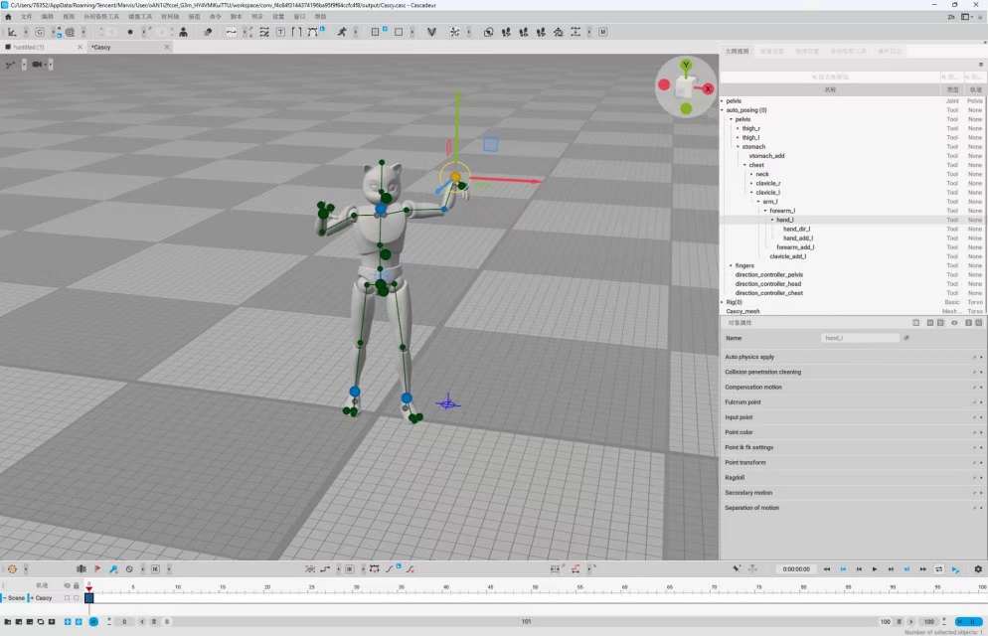The image size is (988, 636).
Task: Toggle the blue pill switch at bottom right
Action: 969,621
